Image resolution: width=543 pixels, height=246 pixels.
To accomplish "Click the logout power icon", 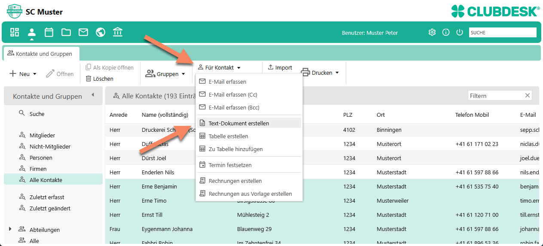I will (460, 32).
